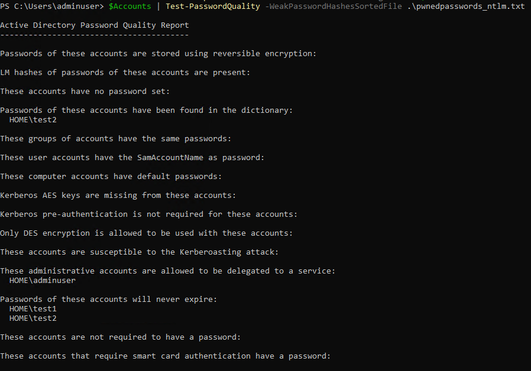531x371 pixels.
Task: Click HOME\test1 under never expire
Action: pos(33,309)
